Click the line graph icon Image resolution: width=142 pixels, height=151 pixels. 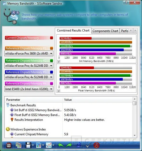click(49, 145)
